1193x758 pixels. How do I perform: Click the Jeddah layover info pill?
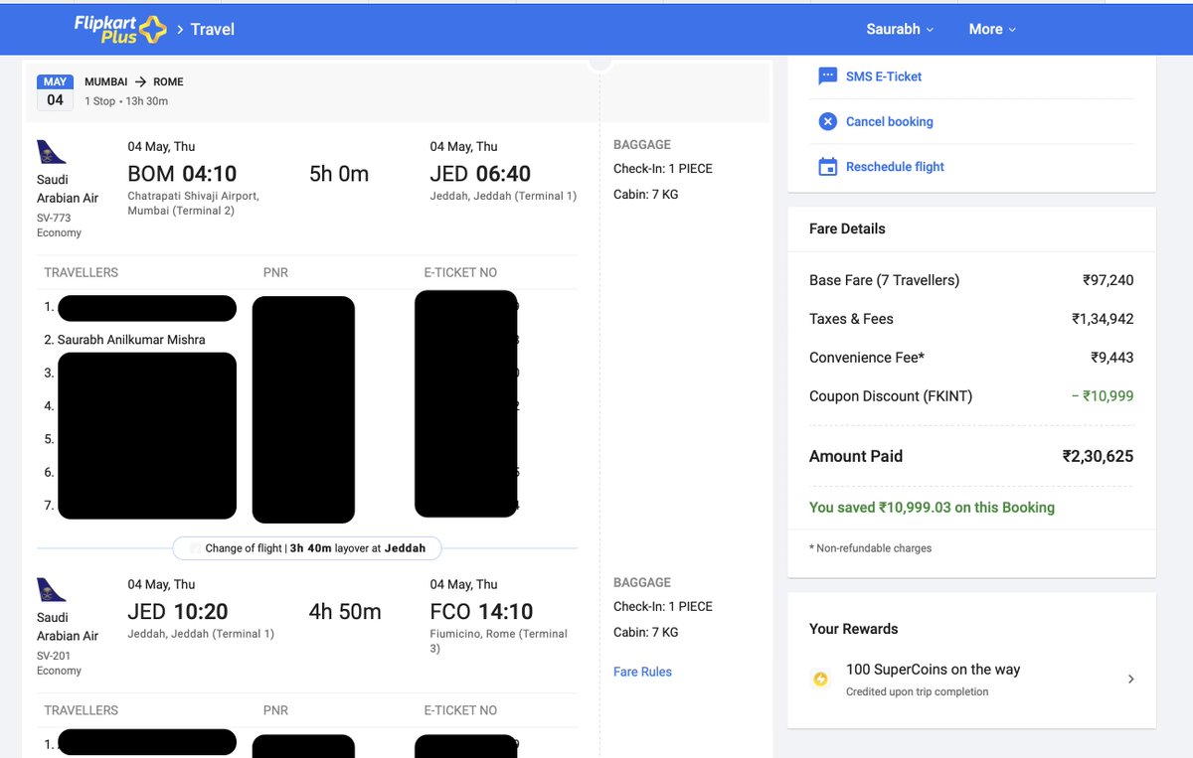tap(306, 548)
